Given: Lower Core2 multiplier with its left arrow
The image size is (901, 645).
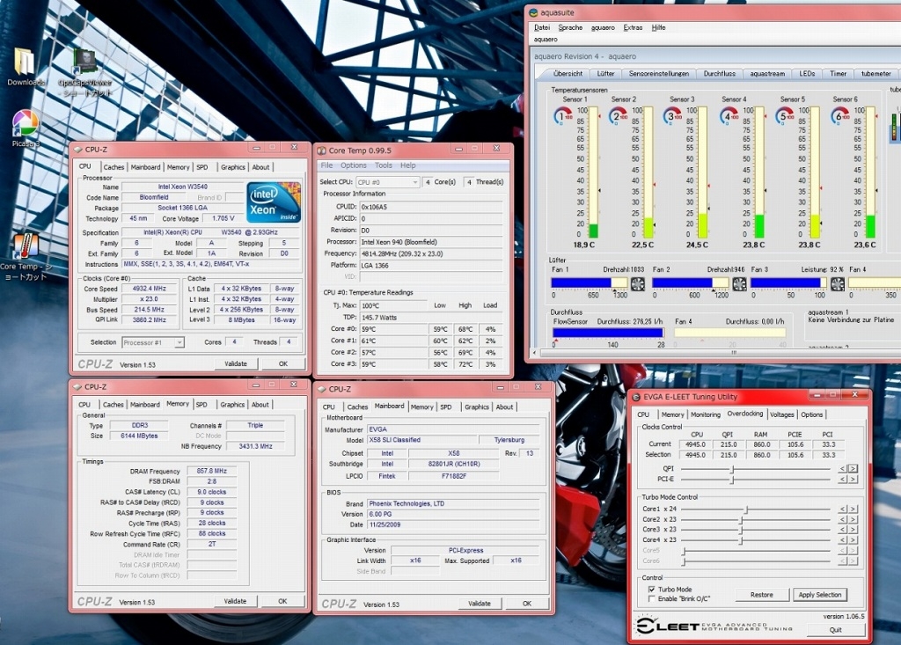Looking at the screenshot, I should click(842, 520).
